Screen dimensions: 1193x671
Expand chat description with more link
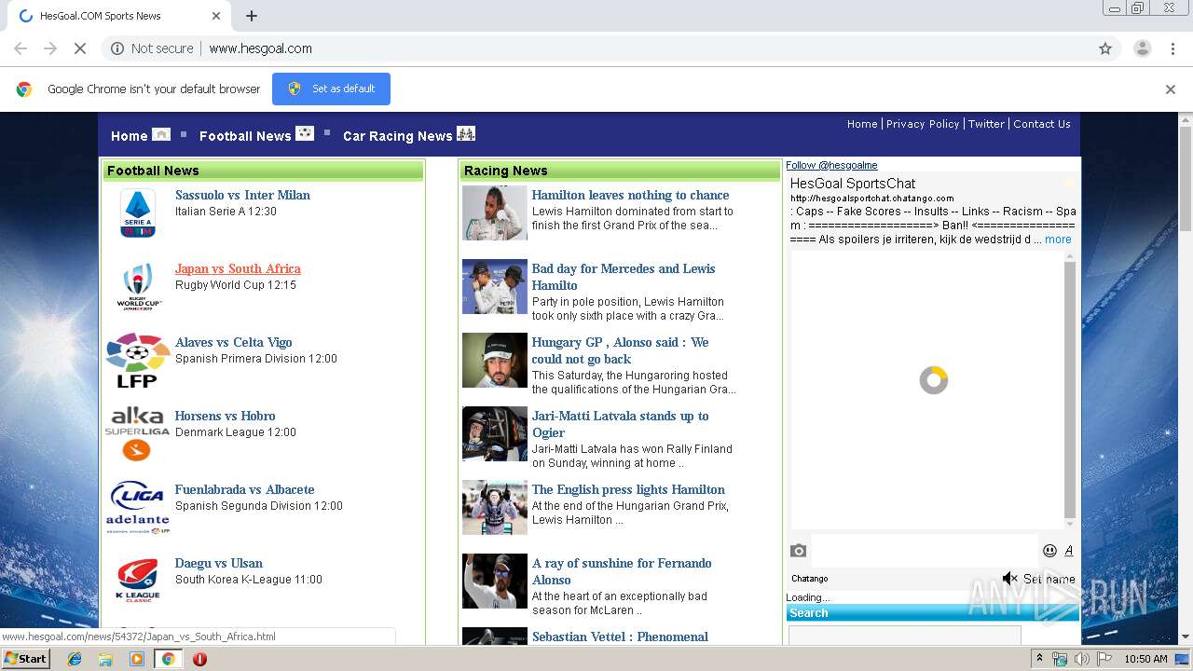1058,240
